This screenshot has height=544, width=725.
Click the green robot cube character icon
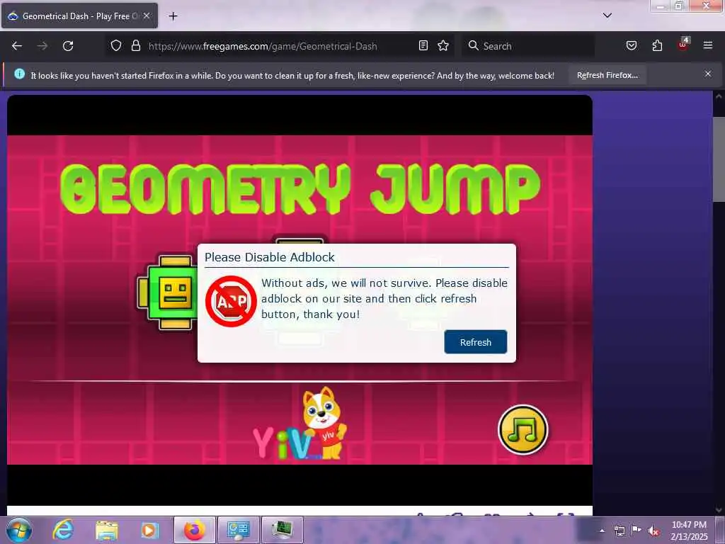click(x=167, y=293)
